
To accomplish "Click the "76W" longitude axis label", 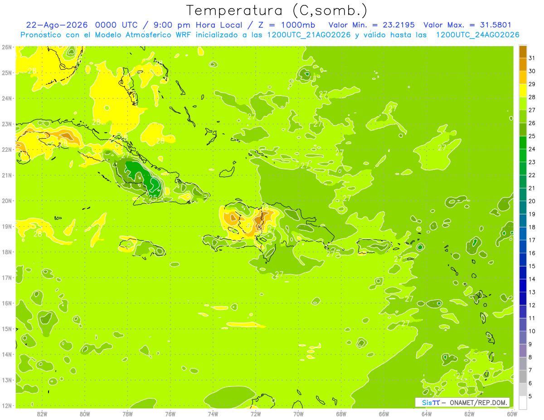I will coord(170,414).
